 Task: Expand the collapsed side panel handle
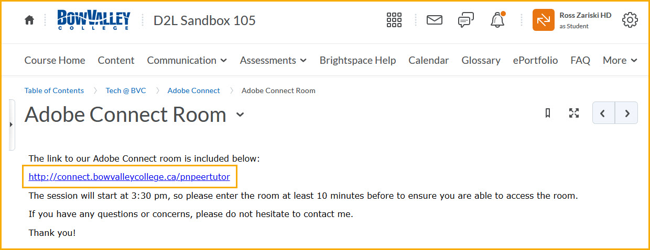coord(11,124)
